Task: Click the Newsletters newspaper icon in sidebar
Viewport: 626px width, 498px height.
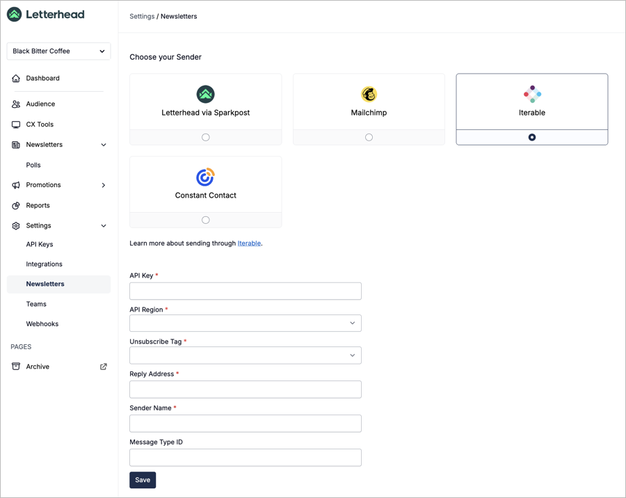Action: coord(16,145)
